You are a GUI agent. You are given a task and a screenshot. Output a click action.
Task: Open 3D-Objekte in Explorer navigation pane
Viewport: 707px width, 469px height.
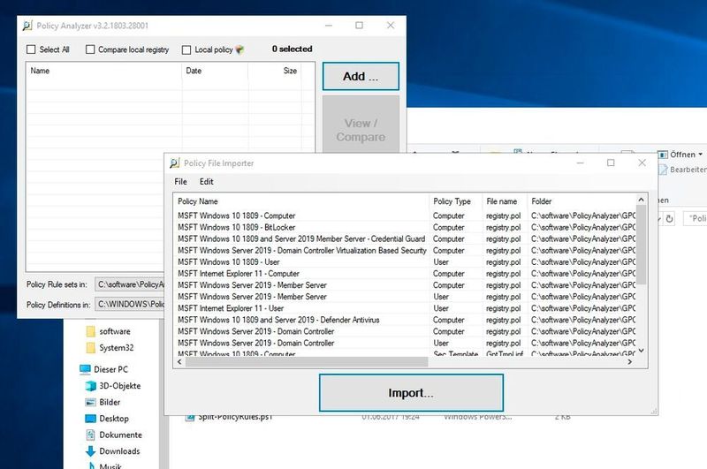point(119,386)
